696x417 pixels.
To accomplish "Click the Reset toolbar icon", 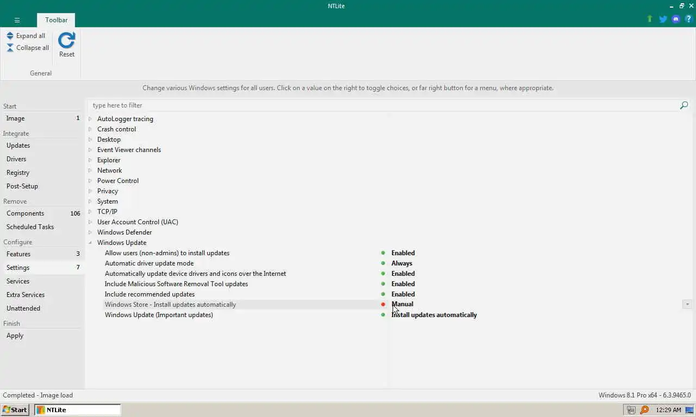I will click(x=66, y=41).
